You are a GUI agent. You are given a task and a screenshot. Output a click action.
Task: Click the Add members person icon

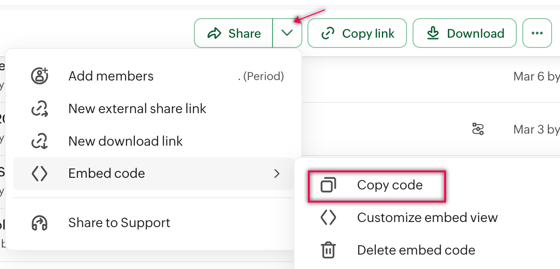tap(40, 76)
